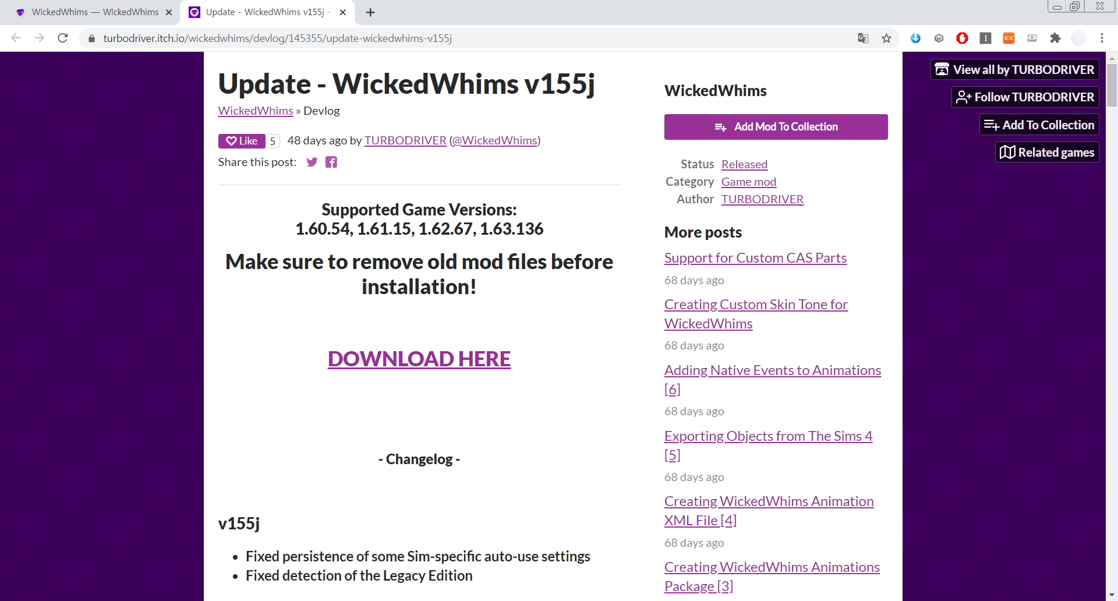Follow TURBODRIVER button
This screenshot has width=1118, height=601.
click(1025, 97)
